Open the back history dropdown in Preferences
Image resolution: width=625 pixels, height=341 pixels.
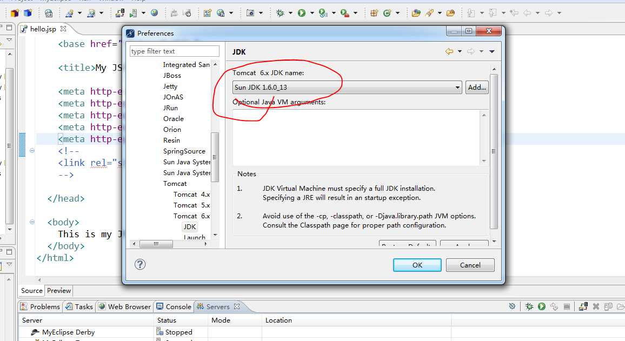click(460, 51)
